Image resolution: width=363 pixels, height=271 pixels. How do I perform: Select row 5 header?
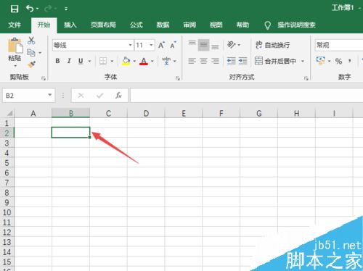coord(7,163)
